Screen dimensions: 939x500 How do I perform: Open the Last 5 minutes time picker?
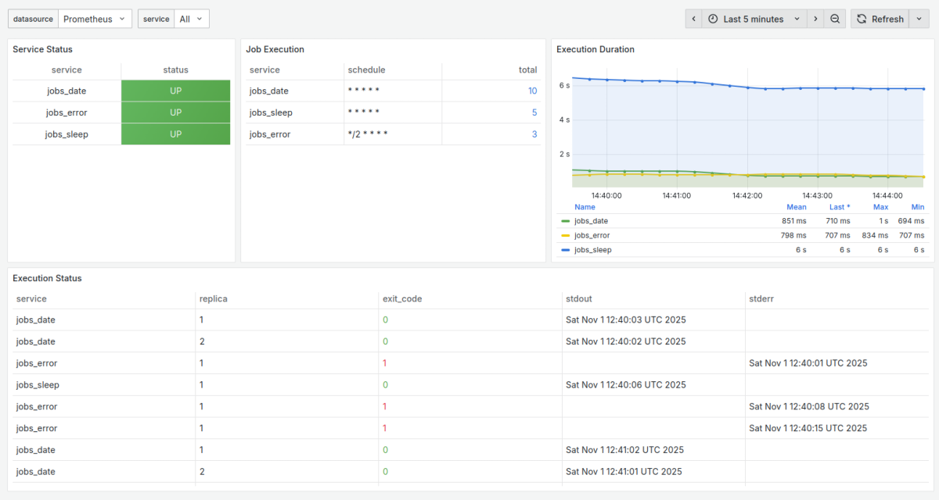754,19
